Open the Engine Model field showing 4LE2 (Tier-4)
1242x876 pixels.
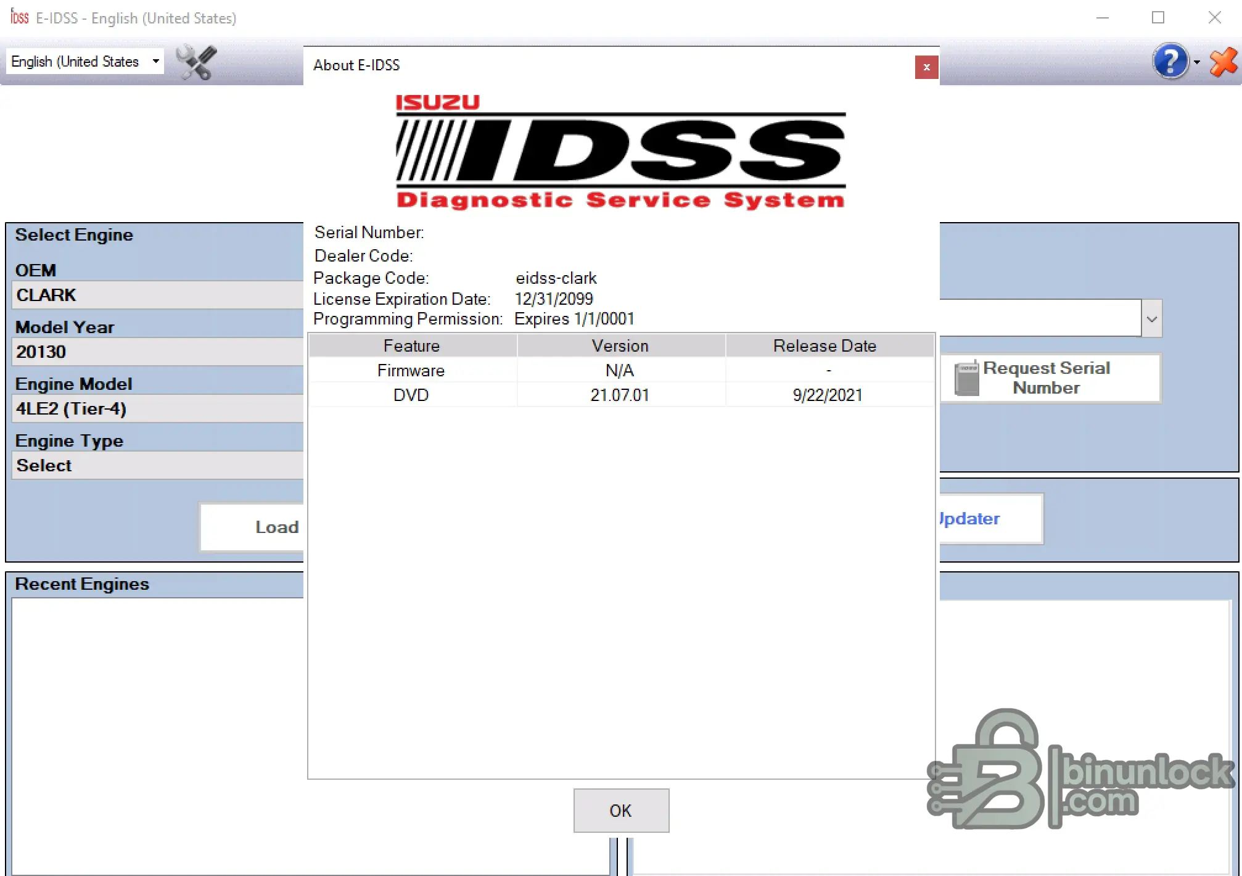158,408
